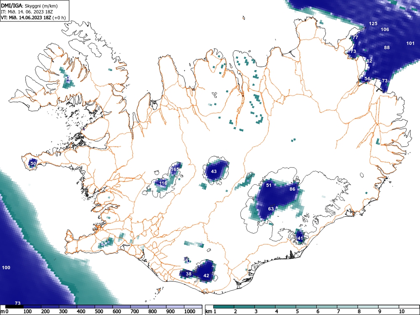Screen dimensions: 420x315
Task: Click the 43 value on the central glacier
Action: (214, 171)
